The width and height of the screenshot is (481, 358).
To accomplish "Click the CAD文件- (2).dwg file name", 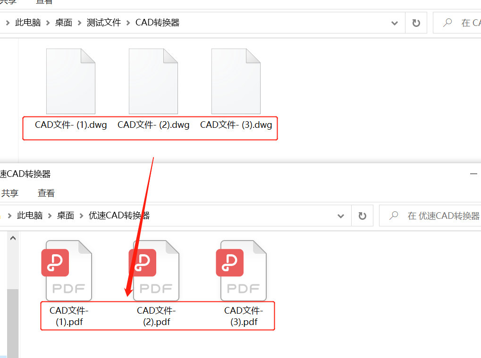I will point(153,125).
